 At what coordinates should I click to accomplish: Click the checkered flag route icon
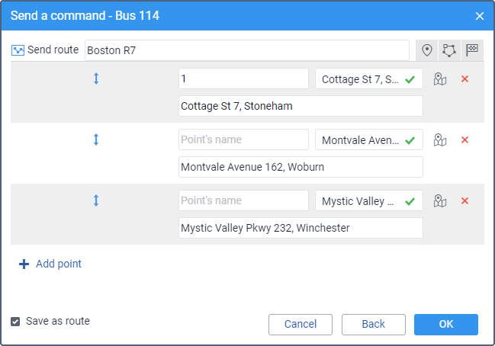(472, 50)
